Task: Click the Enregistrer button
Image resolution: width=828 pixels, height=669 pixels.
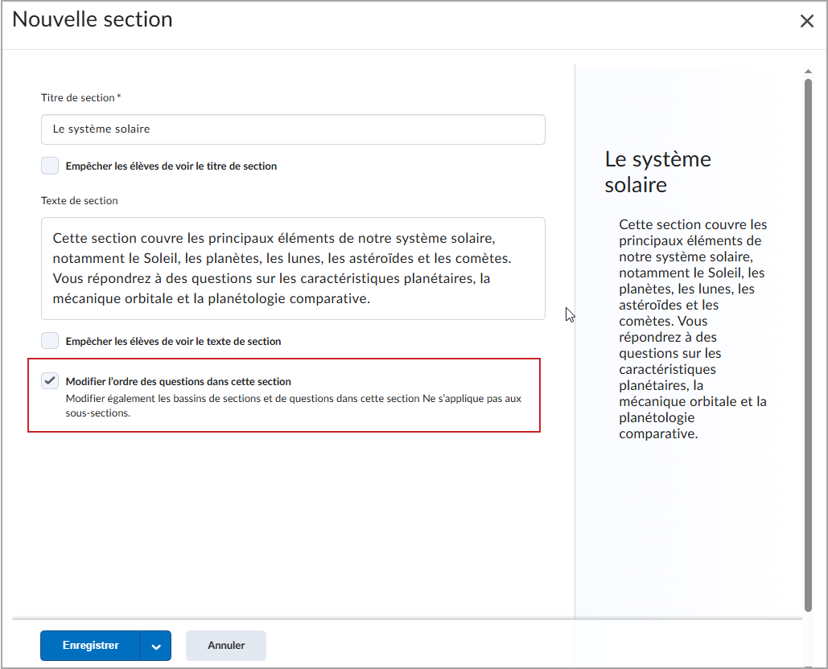Action: pos(90,645)
